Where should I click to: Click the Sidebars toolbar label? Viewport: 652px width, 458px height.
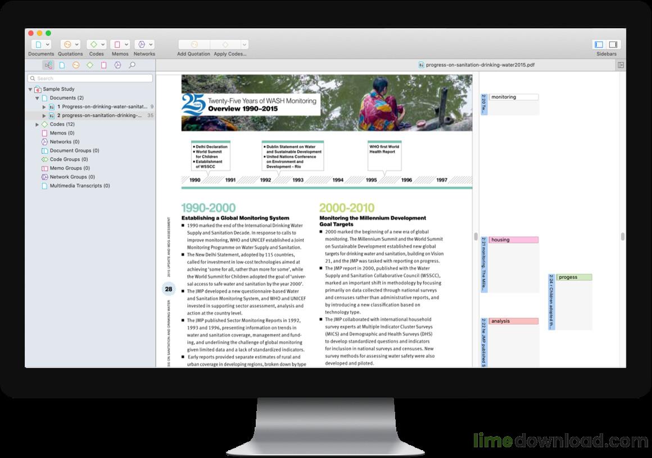click(606, 54)
